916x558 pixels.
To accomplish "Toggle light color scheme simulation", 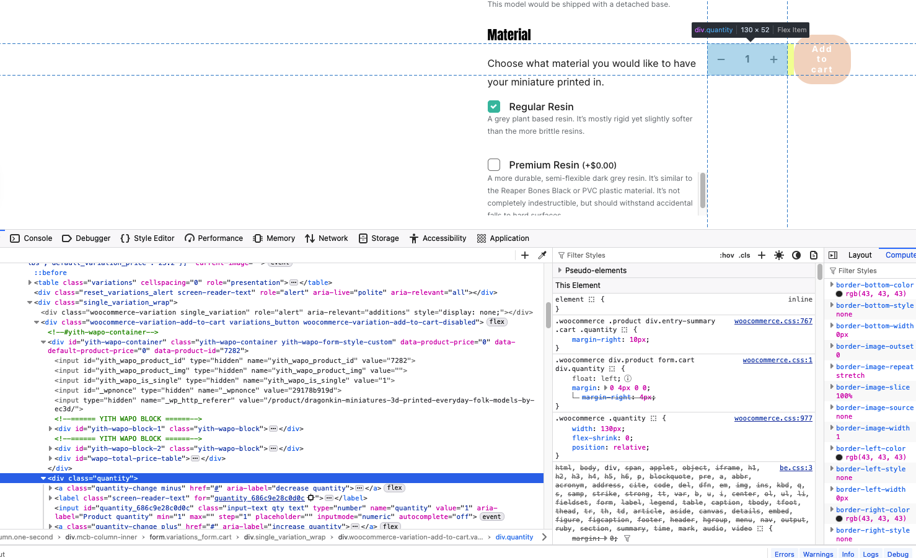I will pyautogui.click(x=779, y=255).
